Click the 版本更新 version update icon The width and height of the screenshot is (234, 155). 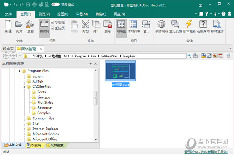point(190,26)
